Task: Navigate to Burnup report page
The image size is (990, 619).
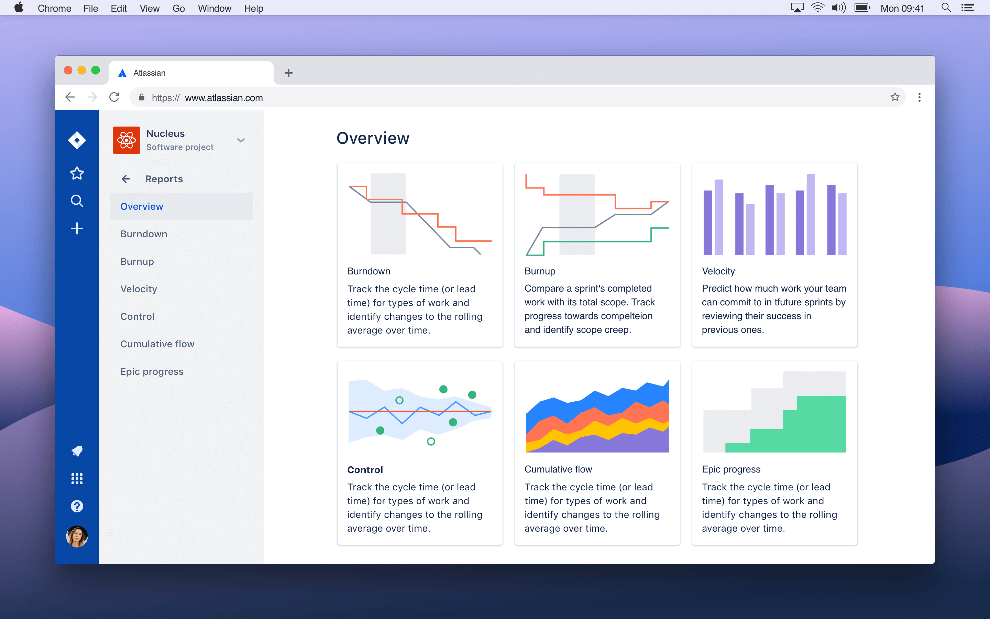Action: [137, 261]
